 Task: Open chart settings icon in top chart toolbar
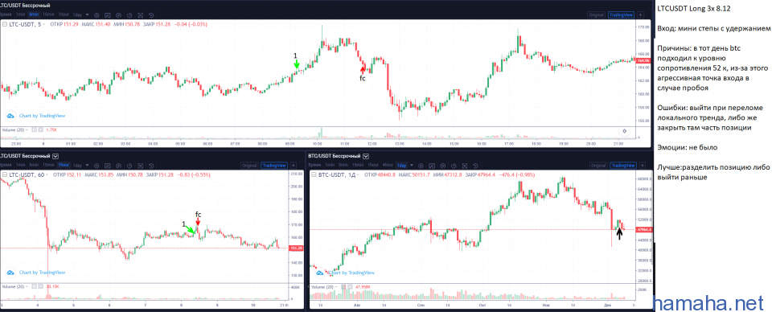(118, 15)
